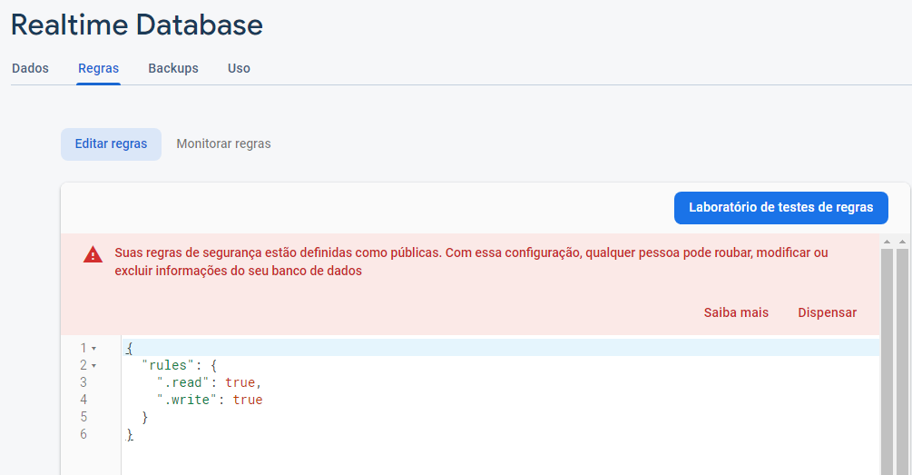The width and height of the screenshot is (912, 475).
Task: Click the ".read" key on line 3
Action: 183,382
